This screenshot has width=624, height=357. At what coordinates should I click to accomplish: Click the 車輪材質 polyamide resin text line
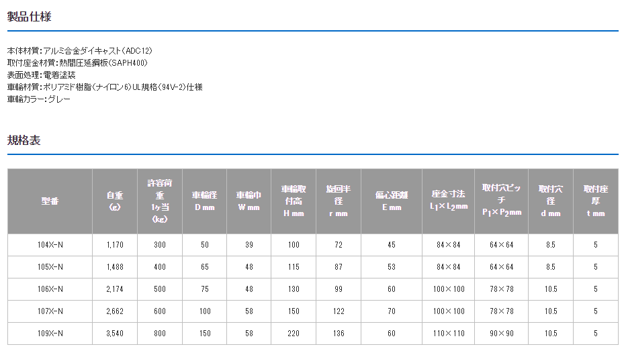[104, 87]
